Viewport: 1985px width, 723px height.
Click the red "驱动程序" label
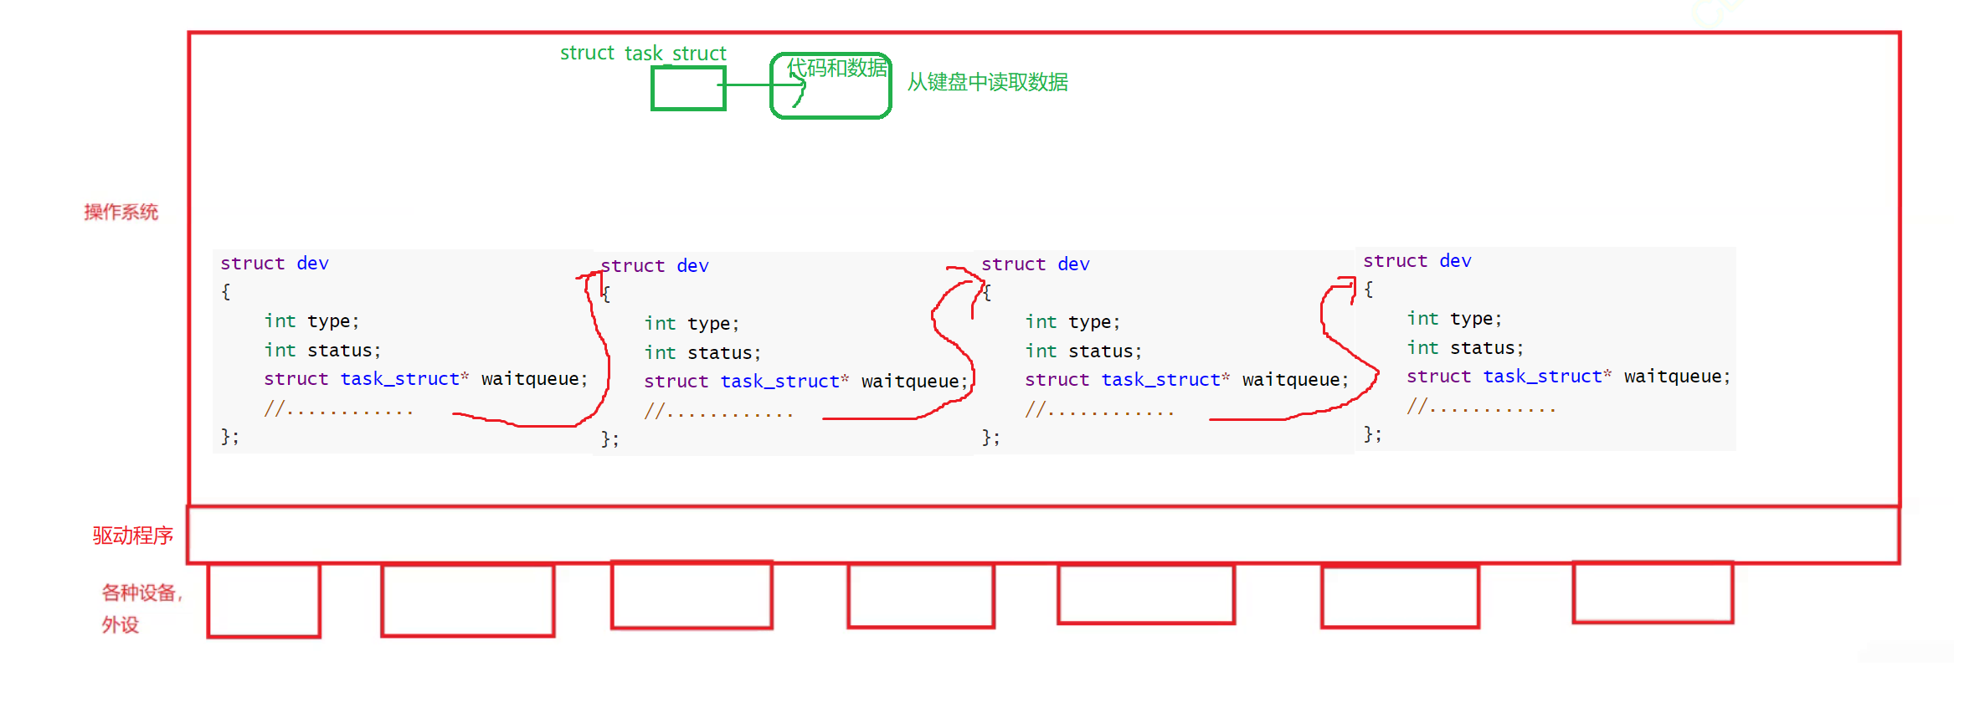coord(133,536)
